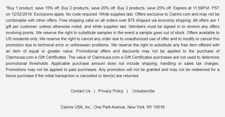Click the Clarins USA, Inc. address line
Viewport: 225px width, 117px height.
(x=112, y=107)
